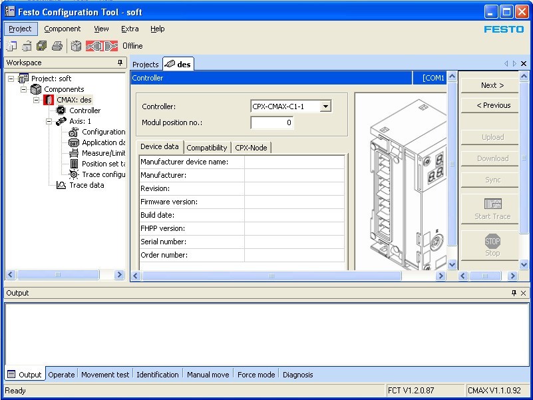Click the Modul position no. input field
Viewport: 533px width, 400px height.
[271, 122]
